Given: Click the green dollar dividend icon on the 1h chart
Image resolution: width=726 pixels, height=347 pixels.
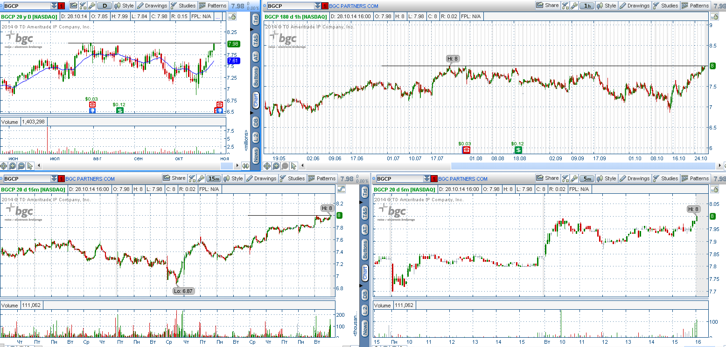Looking at the screenshot, I should [518, 150].
